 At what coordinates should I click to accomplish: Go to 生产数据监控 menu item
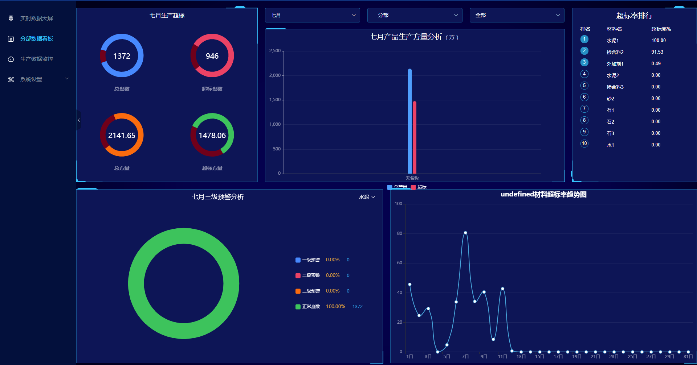tap(37, 59)
